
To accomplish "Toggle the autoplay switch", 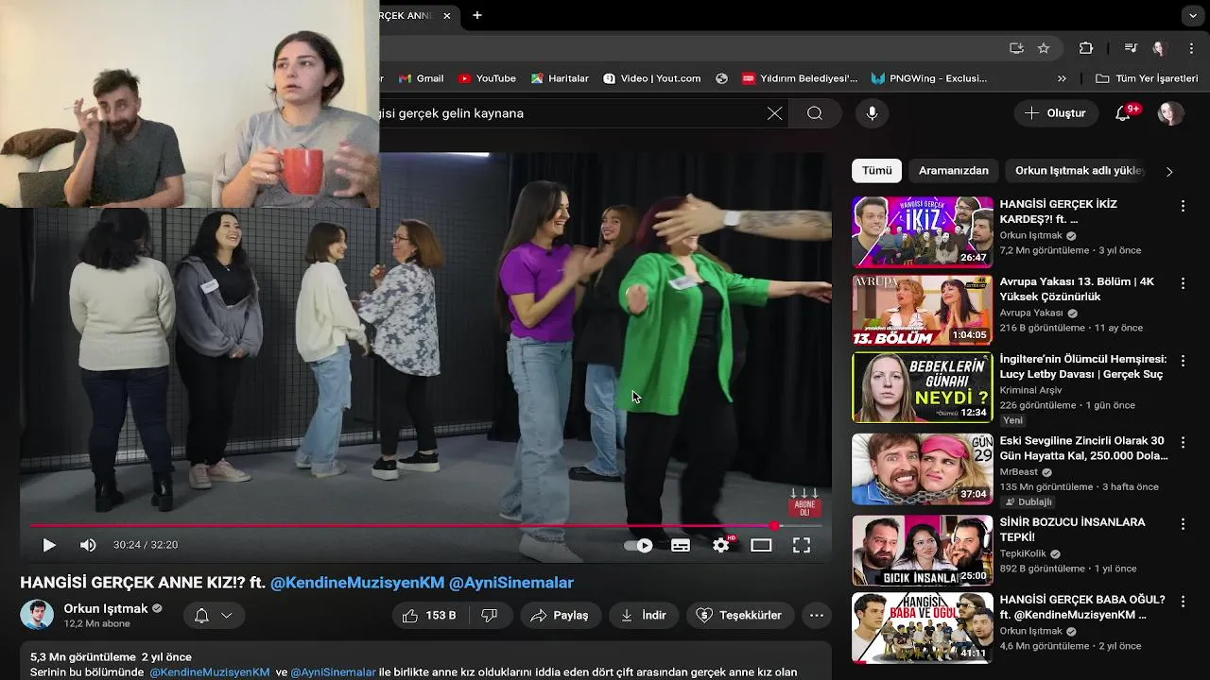I will point(639,545).
